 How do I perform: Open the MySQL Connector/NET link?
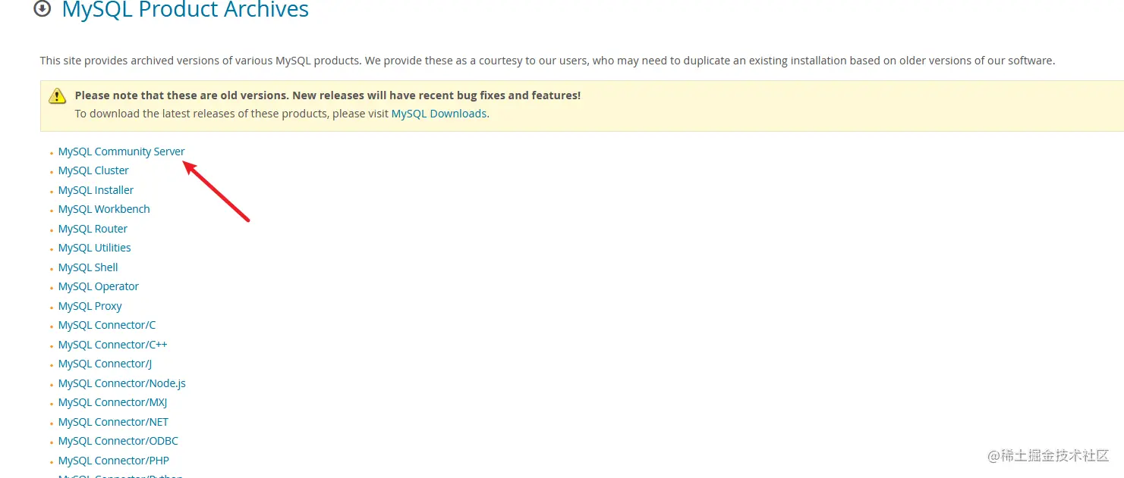113,422
